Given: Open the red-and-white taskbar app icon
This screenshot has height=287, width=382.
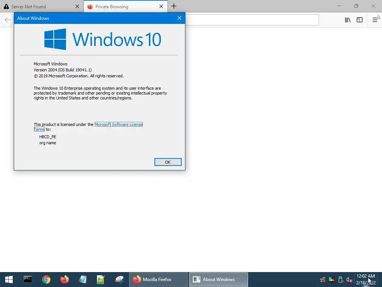Looking at the screenshot, I should click(x=119, y=280).
